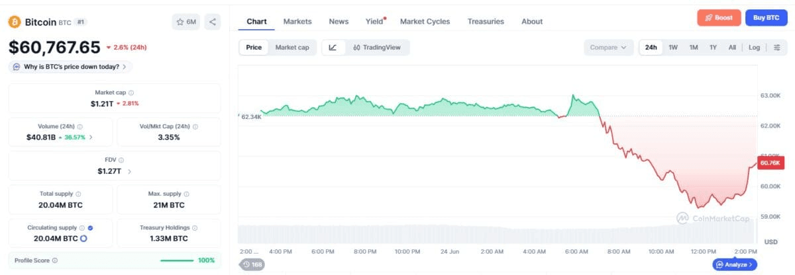Click Market cap info icon

[x=131, y=93]
